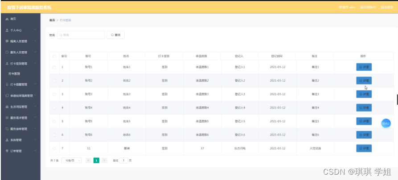Check the checkbox for row 7 (东方闪电)
The image size is (398, 180).
pos(54,148)
